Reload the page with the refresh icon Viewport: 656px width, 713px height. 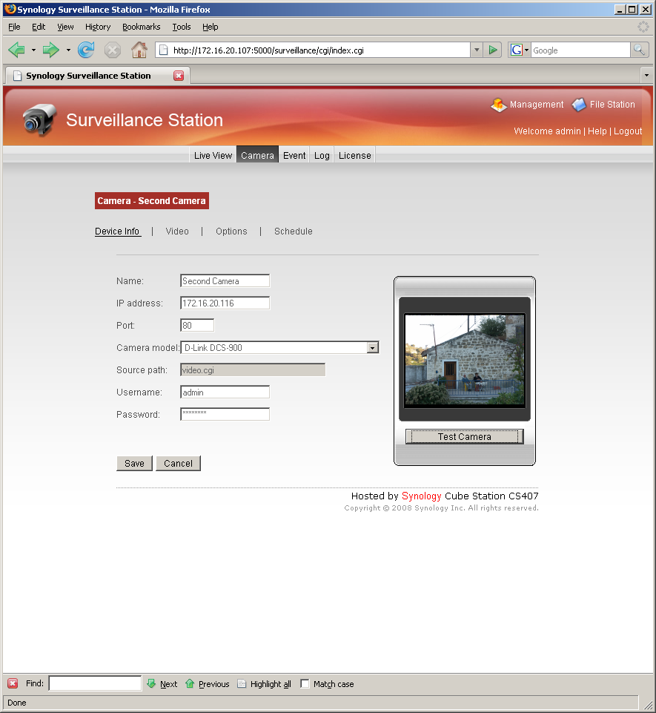click(86, 50)
